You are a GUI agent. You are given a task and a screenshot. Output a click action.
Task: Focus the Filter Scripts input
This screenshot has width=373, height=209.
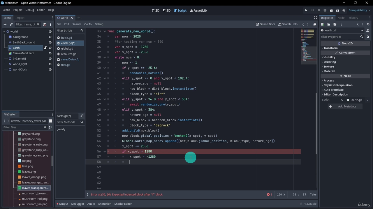click(x=70, y=30)
